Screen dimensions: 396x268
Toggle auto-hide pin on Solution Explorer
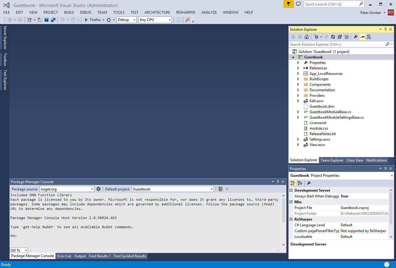385,29
